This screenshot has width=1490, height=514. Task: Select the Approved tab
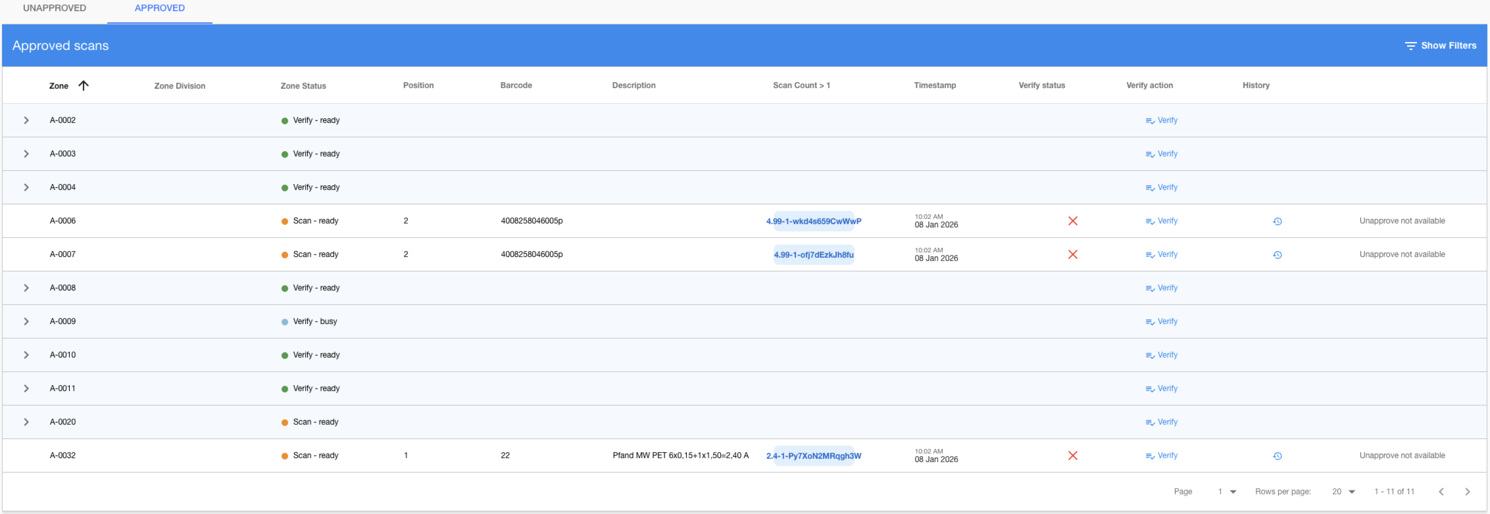coord(160,8)
